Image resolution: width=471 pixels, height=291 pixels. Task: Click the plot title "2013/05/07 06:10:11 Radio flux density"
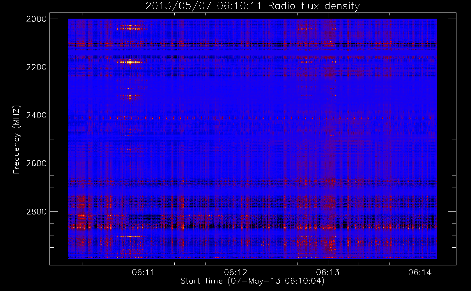coord(252,6)
